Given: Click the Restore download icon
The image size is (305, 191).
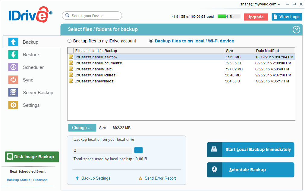Looking at the screenshot, I should [13, 55].
